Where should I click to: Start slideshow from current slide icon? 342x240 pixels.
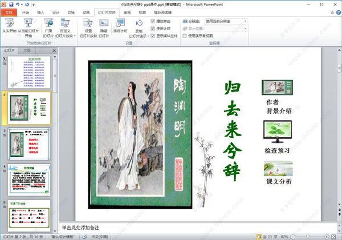28,27
